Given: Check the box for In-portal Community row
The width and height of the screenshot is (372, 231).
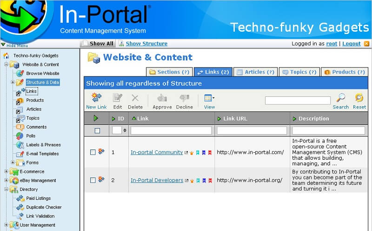Looking at the screenshot, I should tap(93, 152).
